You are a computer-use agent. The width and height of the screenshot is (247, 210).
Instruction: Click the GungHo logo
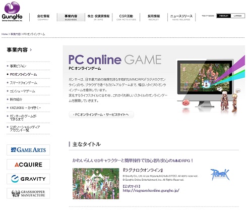[12, 12]
